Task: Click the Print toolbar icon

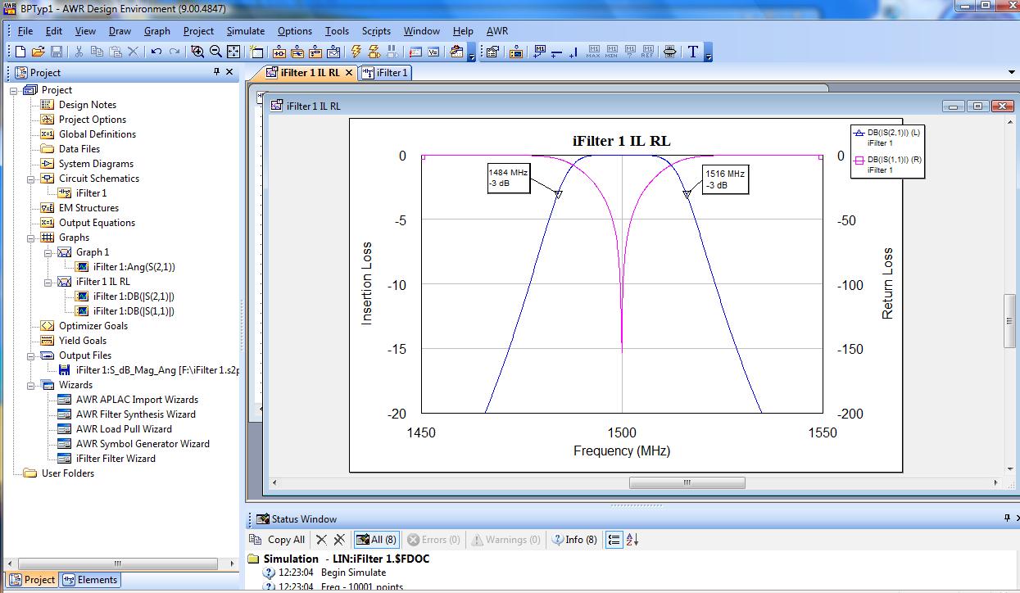Action: pos(670,52)
